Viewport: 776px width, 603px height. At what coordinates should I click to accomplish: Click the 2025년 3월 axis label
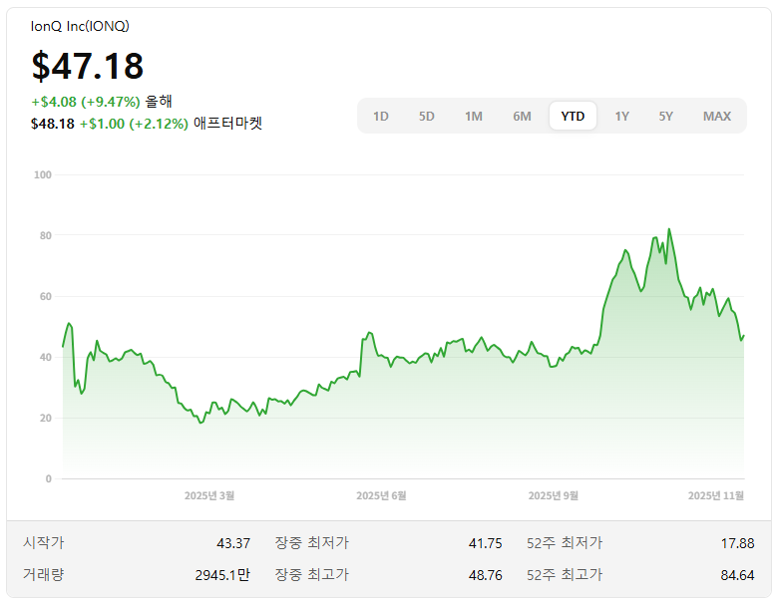(x=209, y=495)
